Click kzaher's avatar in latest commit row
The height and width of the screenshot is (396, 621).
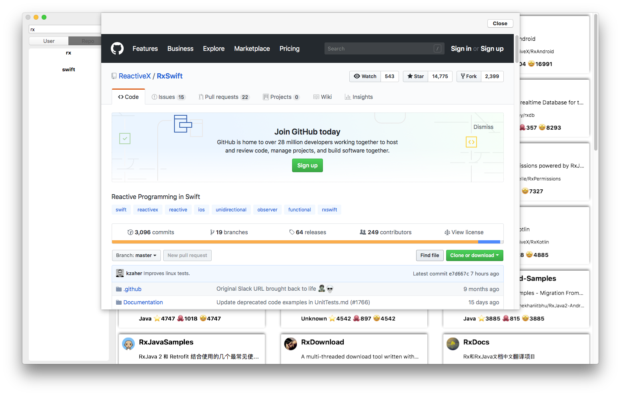(120, 273)
